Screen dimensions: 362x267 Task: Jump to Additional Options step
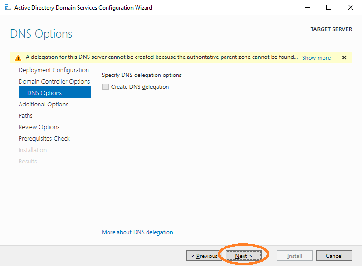pos(43,105)
